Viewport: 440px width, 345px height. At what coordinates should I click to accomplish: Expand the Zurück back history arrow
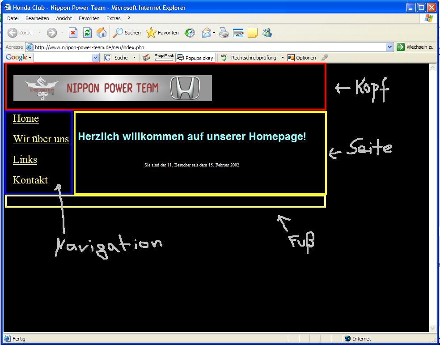39,33
